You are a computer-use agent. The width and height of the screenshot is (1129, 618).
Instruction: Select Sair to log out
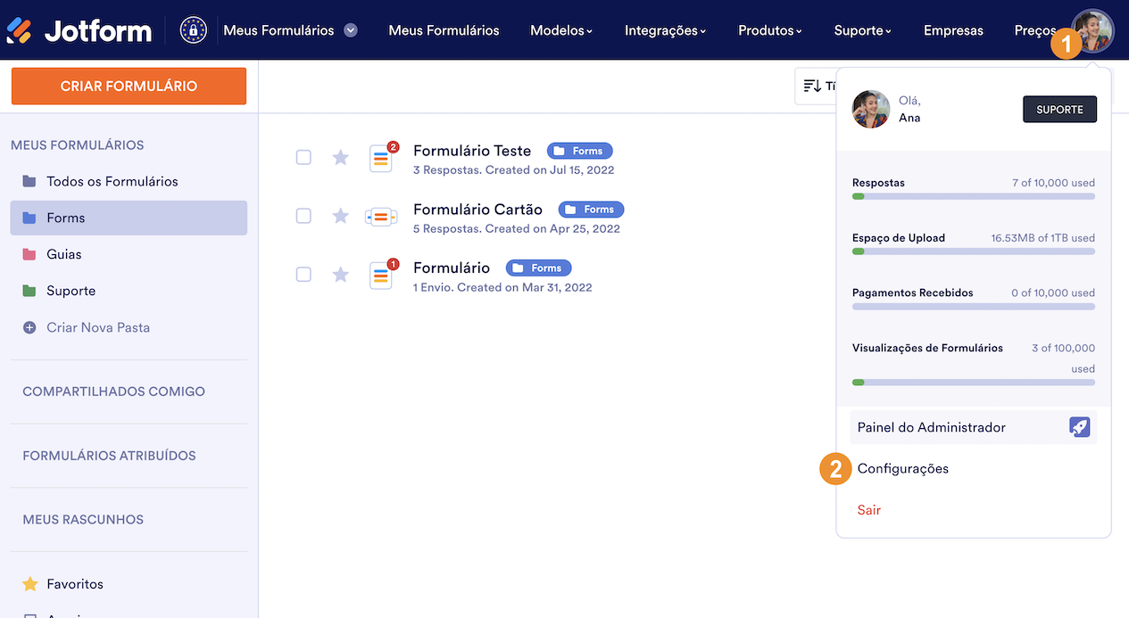(x=868, y=510)
